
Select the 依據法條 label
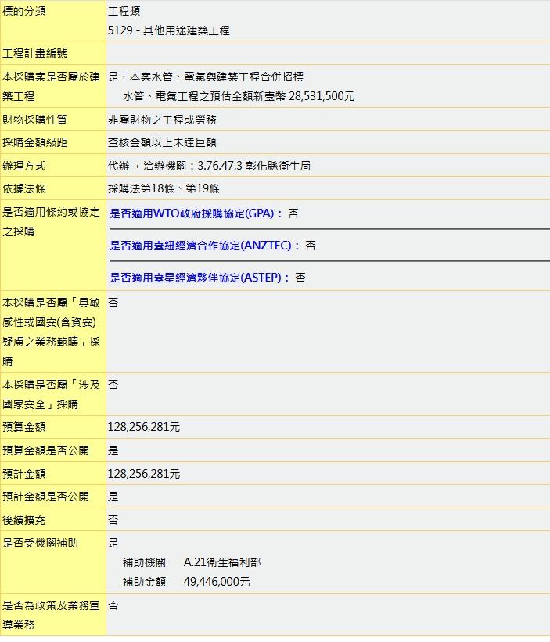click(x=23, y=188)
